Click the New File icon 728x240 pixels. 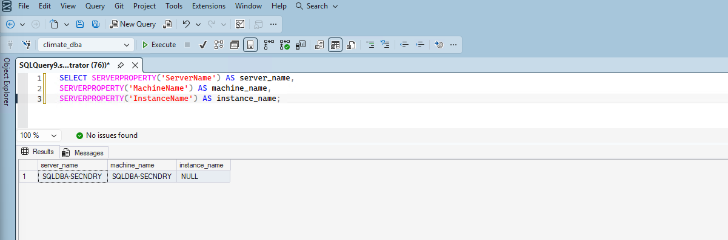pos(54,24)
